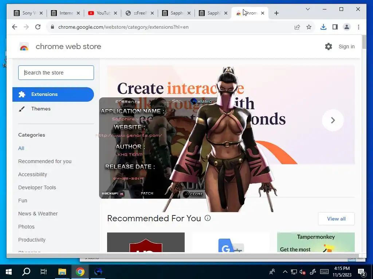Close the YouTube tab
The width and height of the screenshot is (373, 279).
115,13
